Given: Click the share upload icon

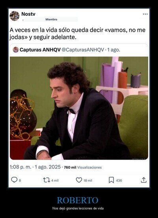Looking at the screenshot, I should pyautogui.click(x=144, y=180).
